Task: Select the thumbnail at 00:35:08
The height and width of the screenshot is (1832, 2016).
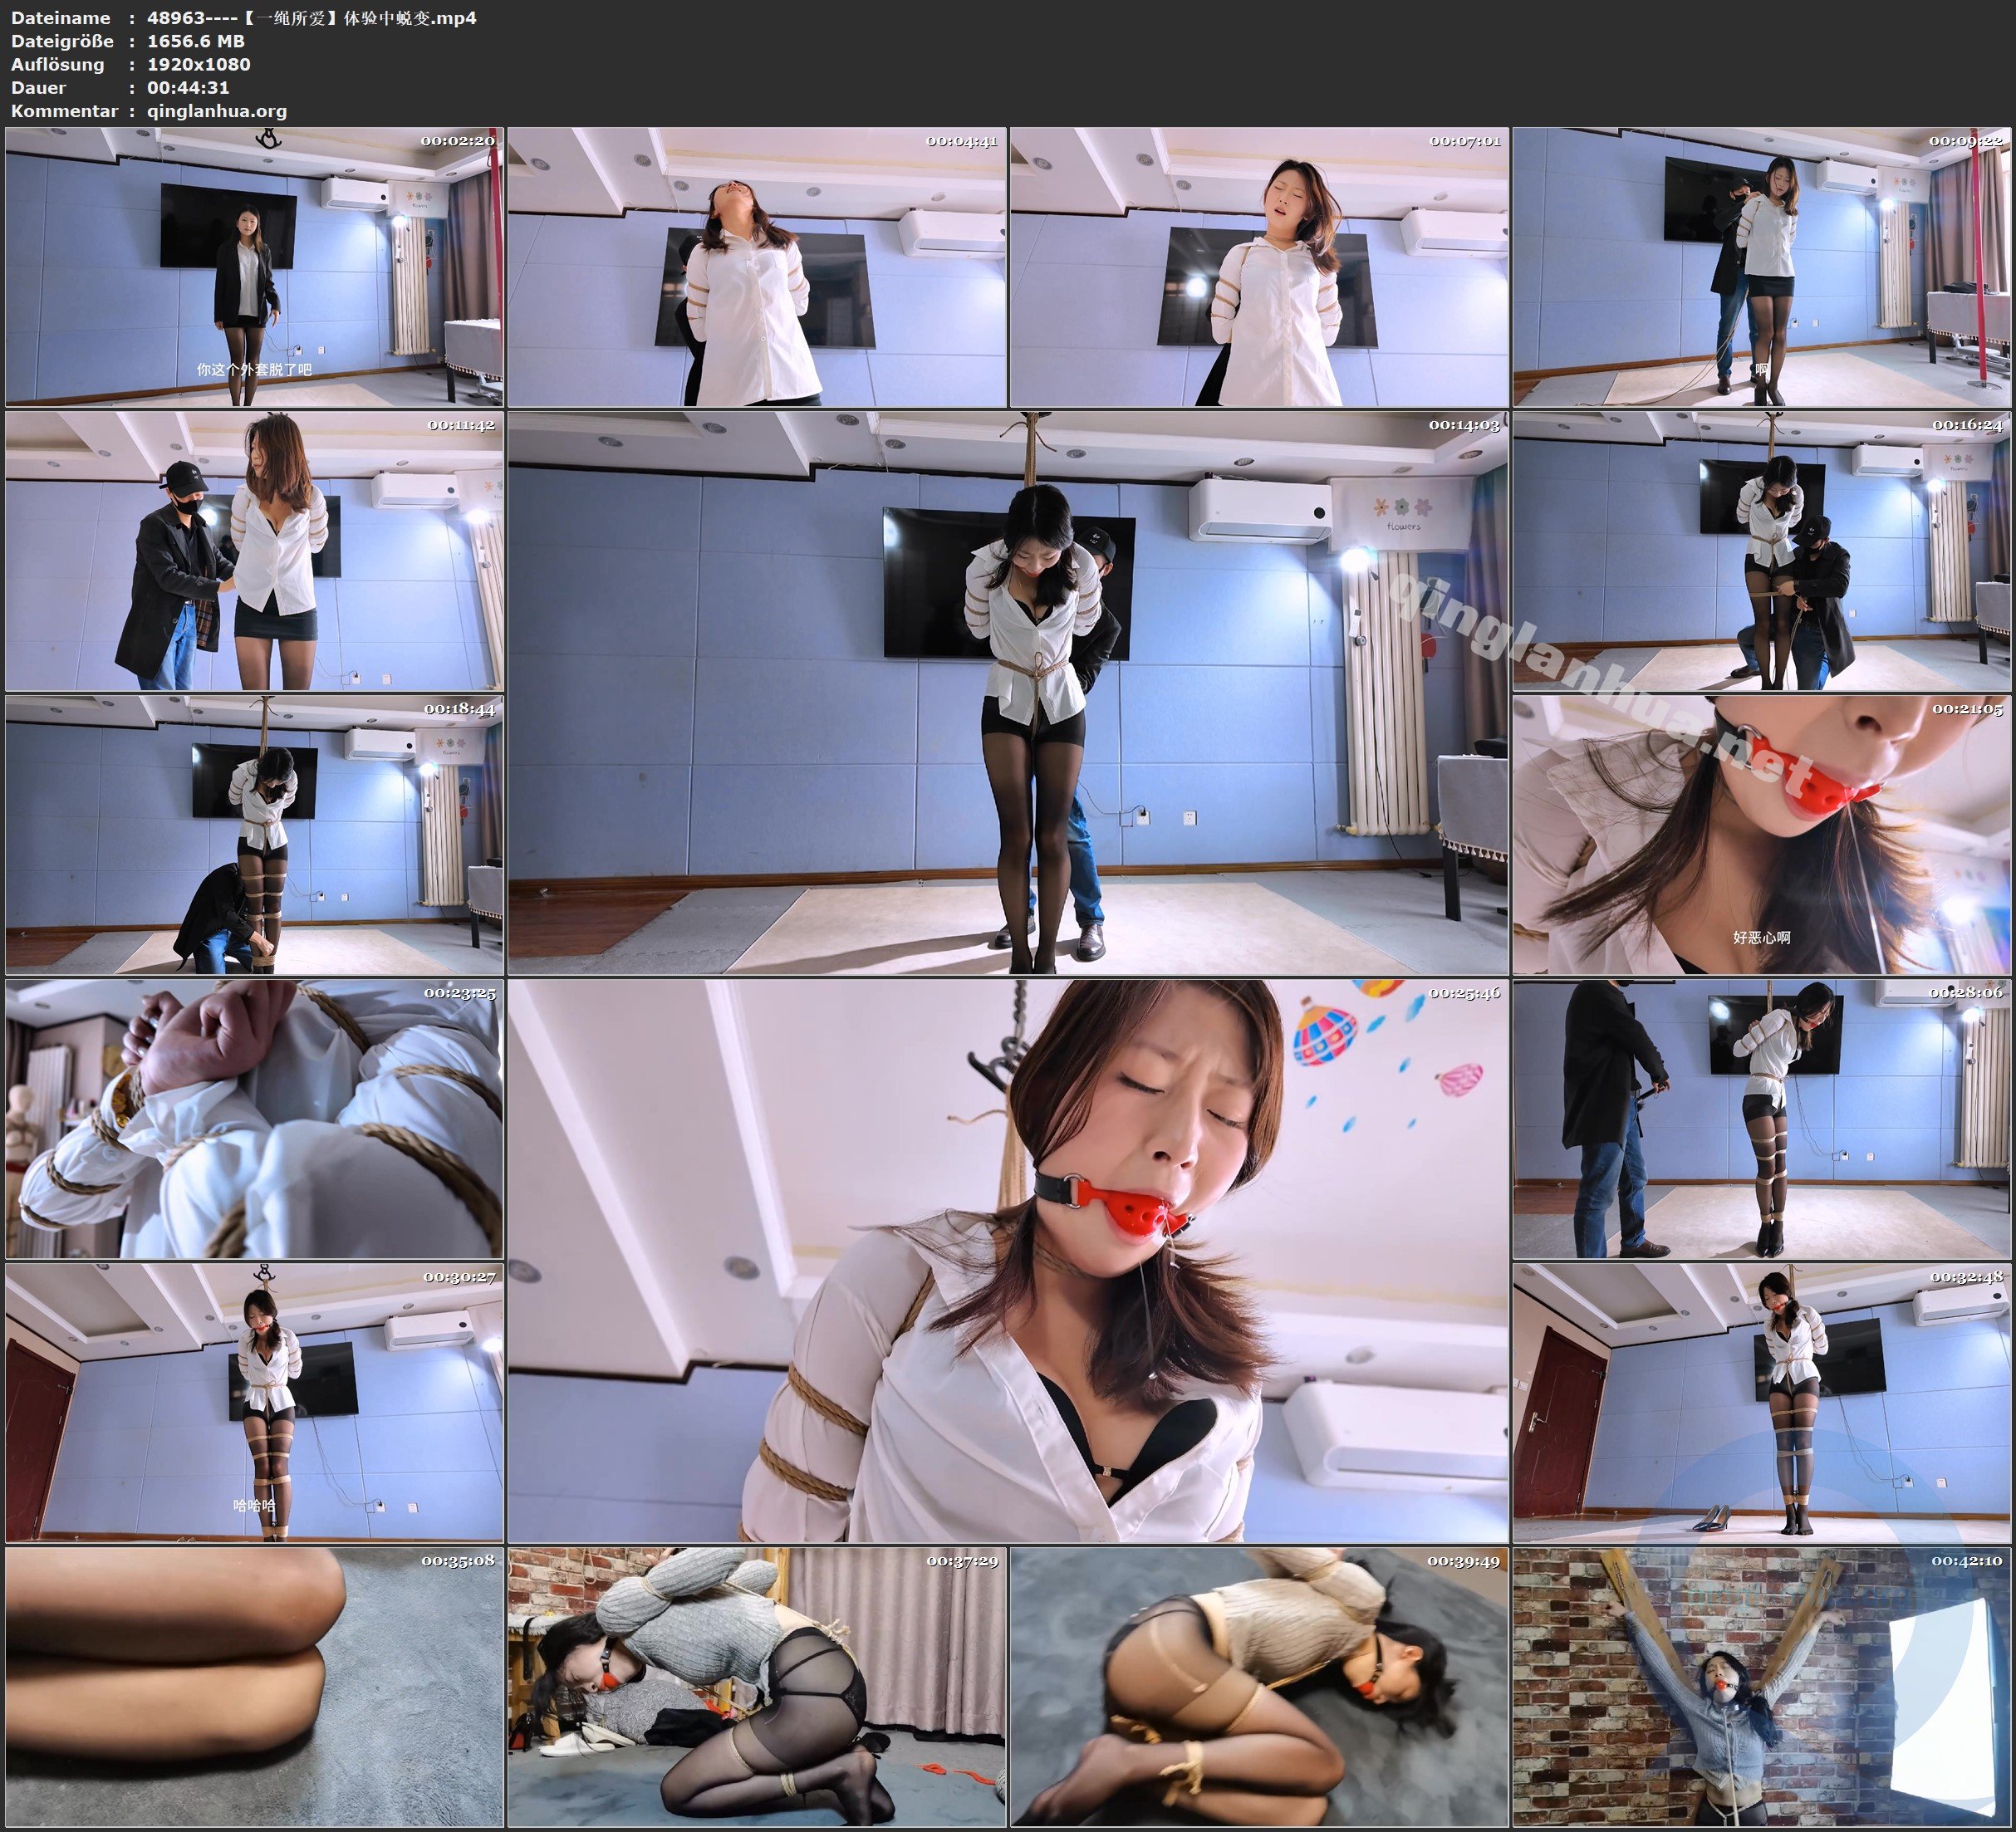Action: click(x=254, y=1687)
